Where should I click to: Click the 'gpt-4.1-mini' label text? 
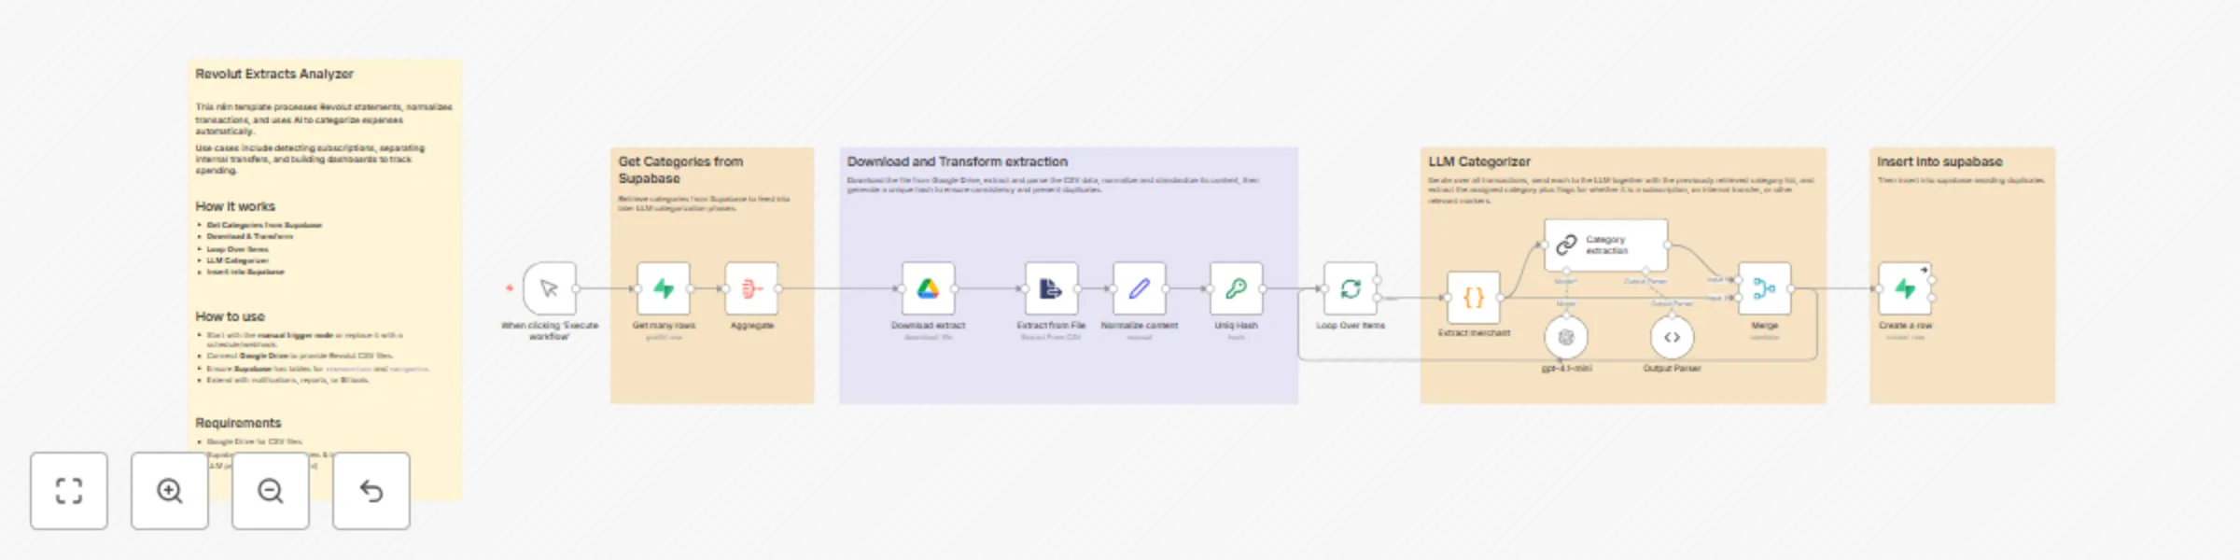point(1566,369)
